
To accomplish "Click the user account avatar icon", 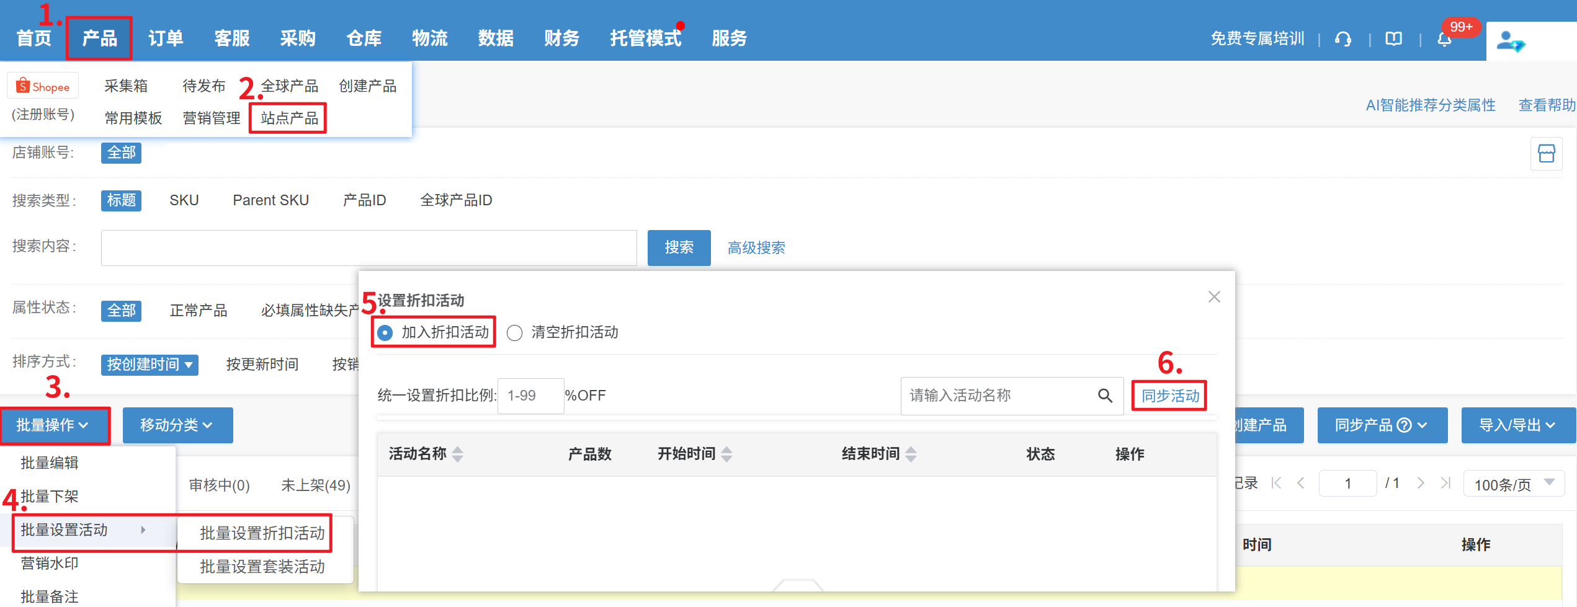I will point(1509,42).
